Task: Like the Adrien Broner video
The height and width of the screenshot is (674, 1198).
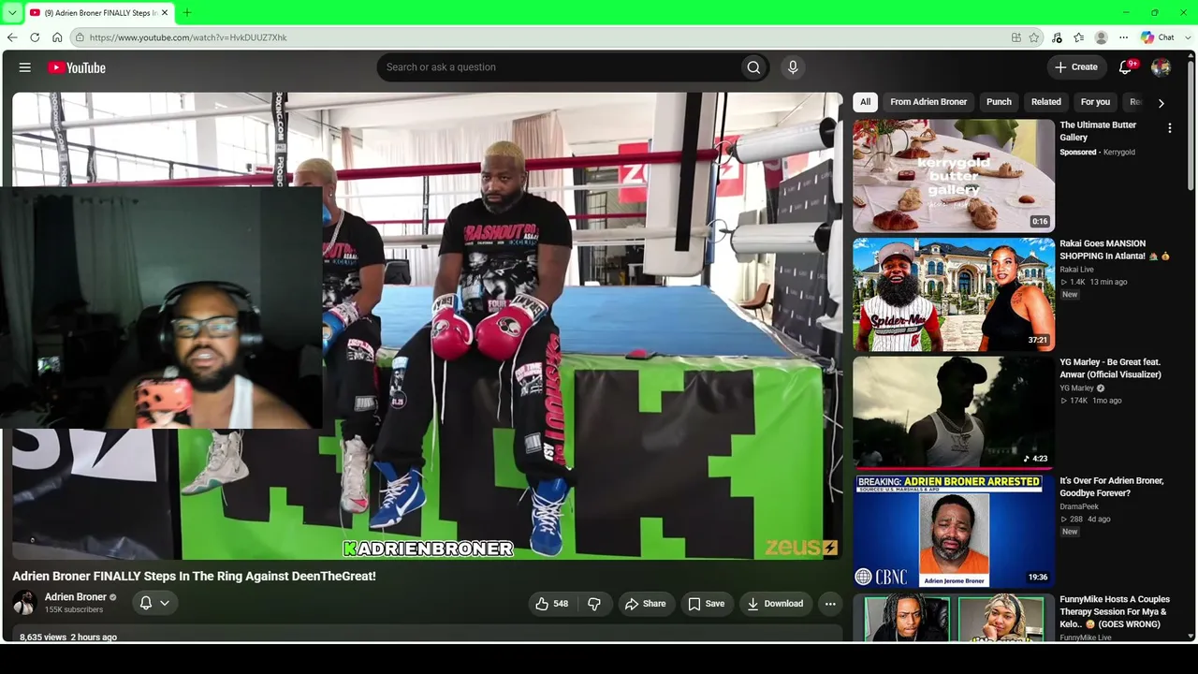Action: 551,604
